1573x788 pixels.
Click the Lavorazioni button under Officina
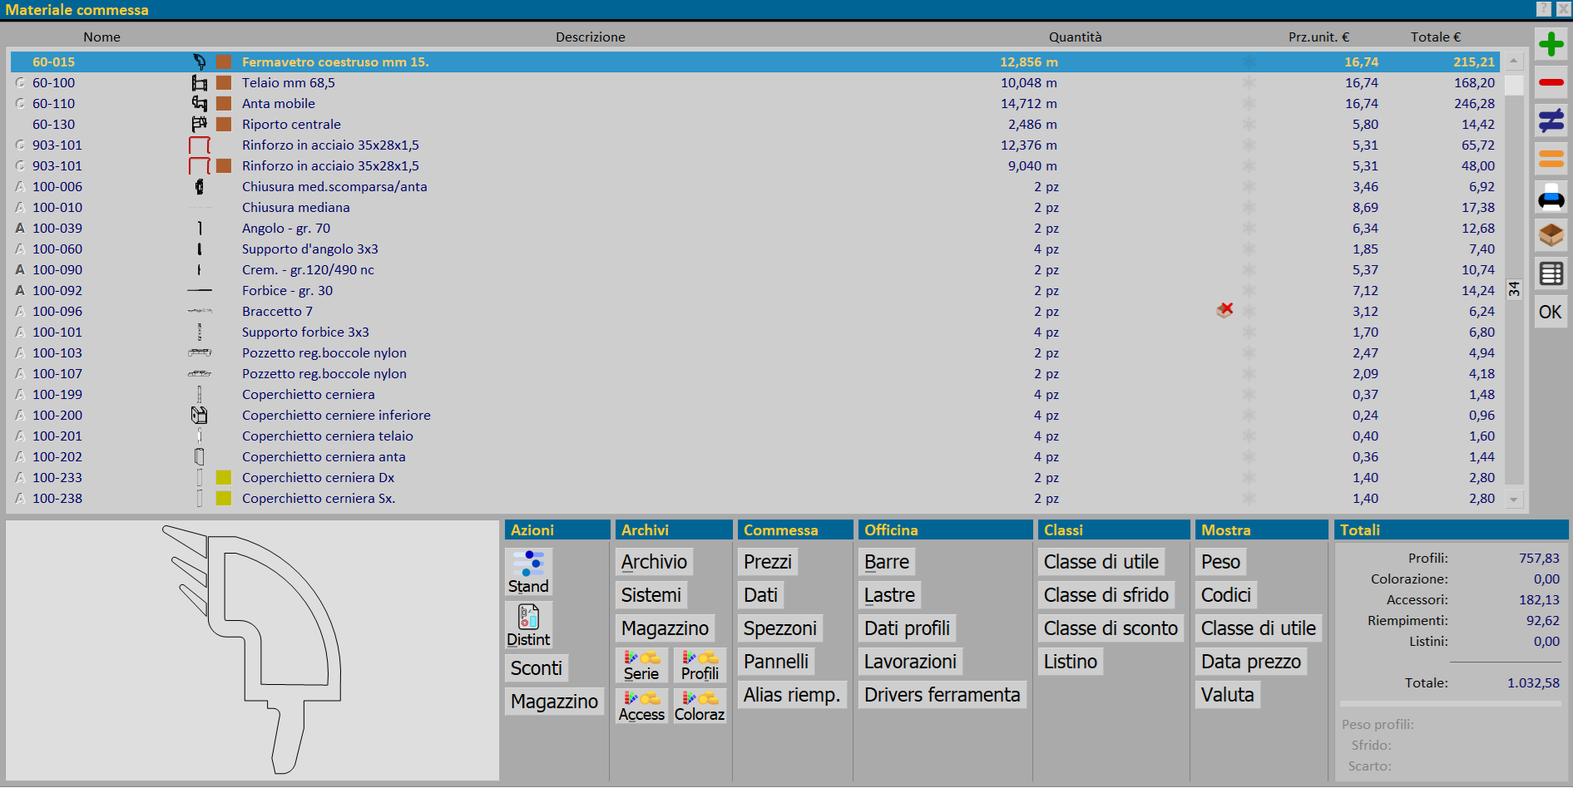coord(910,662)
